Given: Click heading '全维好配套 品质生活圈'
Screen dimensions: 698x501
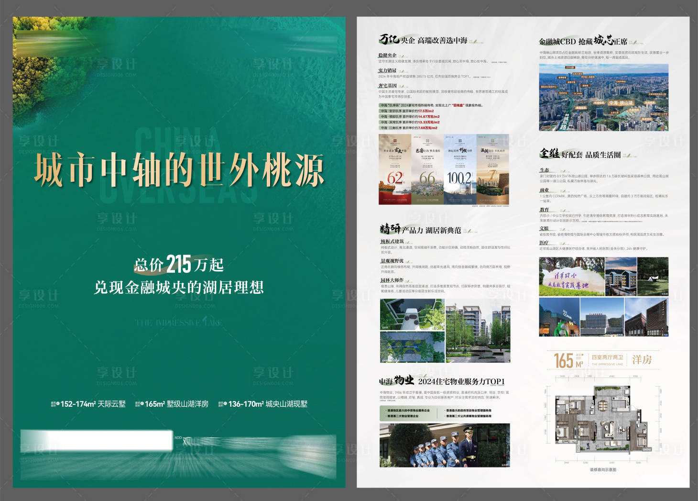Looking at the screenshot, I should (580, 154).
